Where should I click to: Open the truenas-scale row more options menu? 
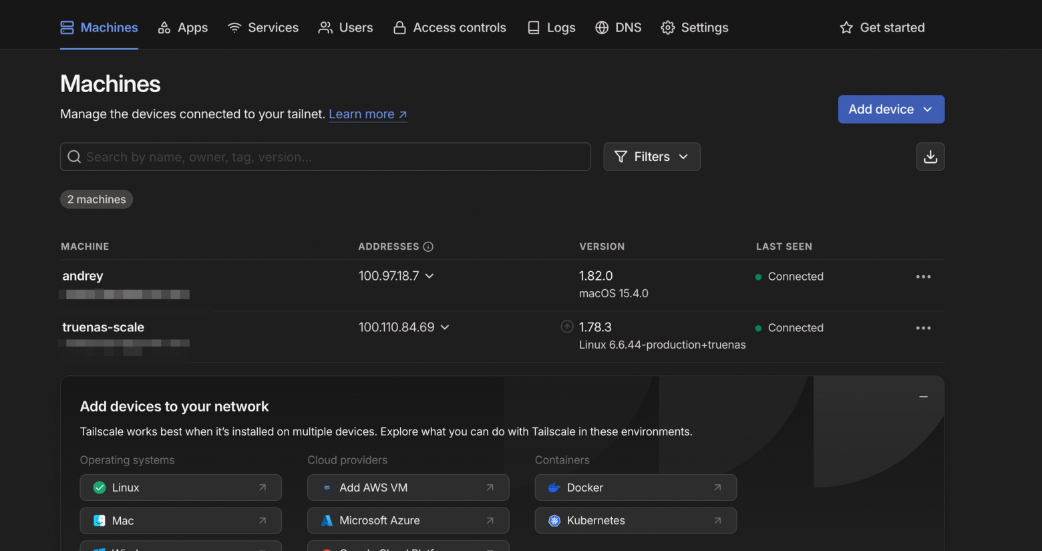pyautogui.click(x=923, y=328)
